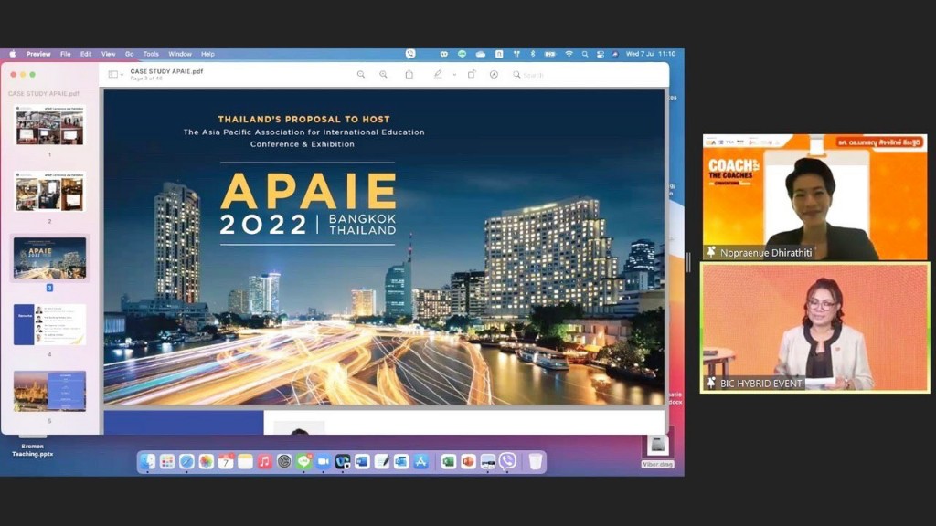The height and width of the screenshot is (526, 936).
Task: Launch Music from the Dock
Action: click(x=264, y=461)
